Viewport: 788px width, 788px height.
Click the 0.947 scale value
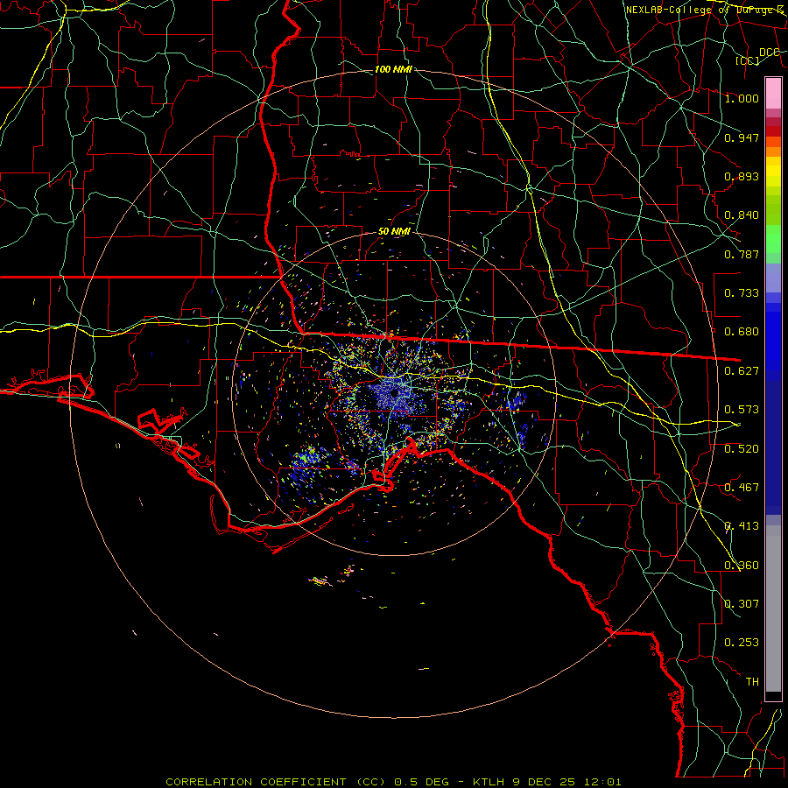(x=742, y=137)
